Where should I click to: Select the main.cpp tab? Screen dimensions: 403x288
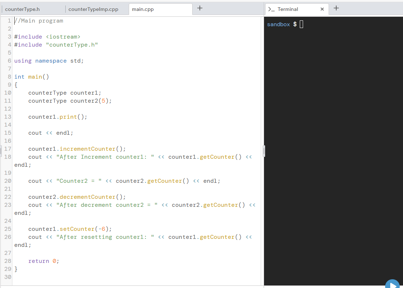tap(142, 9)
